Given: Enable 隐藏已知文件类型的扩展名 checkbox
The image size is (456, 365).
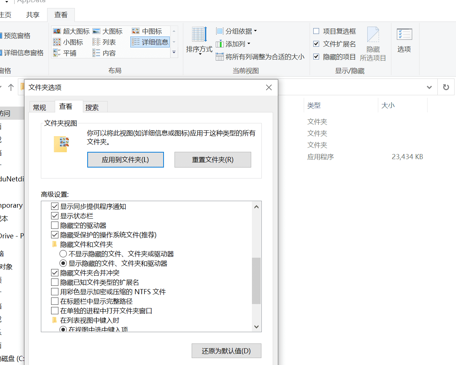Looking at the screenshot, I should coord(55,282).
